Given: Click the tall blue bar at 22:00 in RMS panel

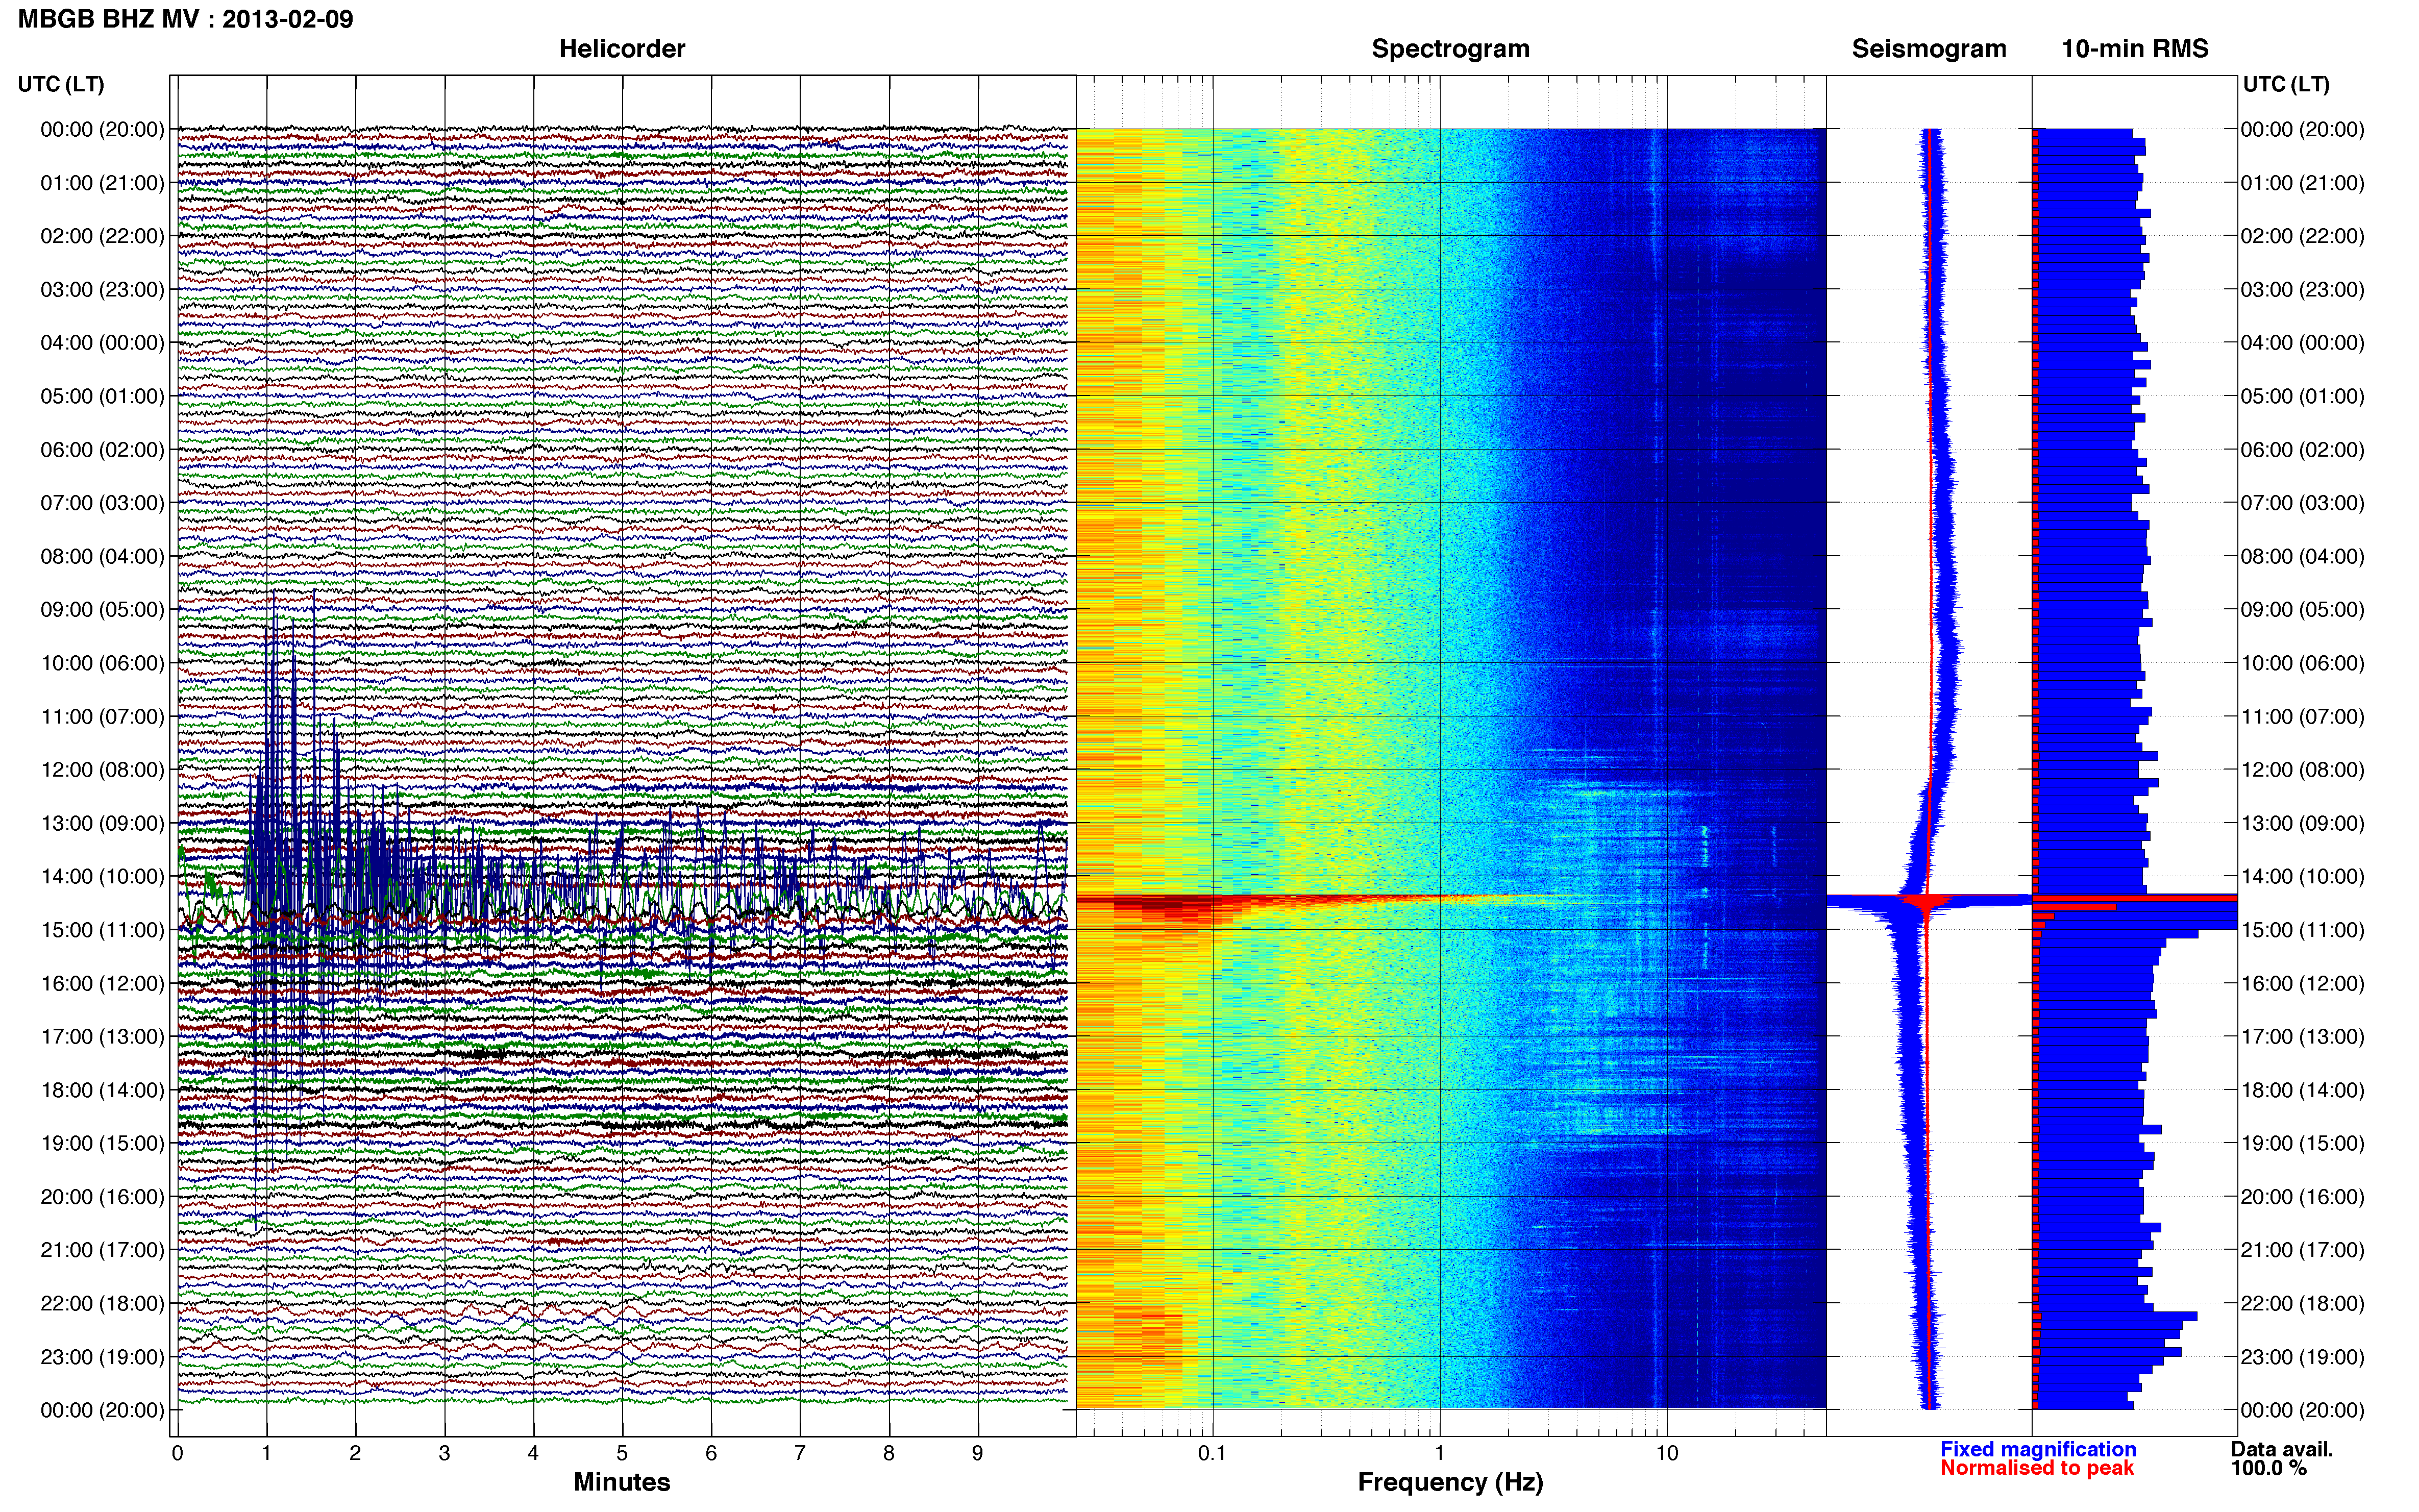Looking at the screenshot, I should (x=2116, y=1316).
